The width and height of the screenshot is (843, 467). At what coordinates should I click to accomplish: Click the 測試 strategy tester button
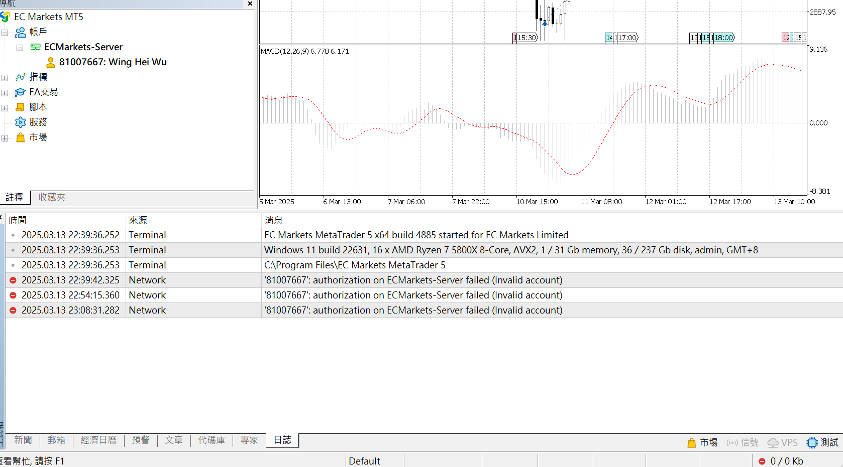click(x=822, y=442)
